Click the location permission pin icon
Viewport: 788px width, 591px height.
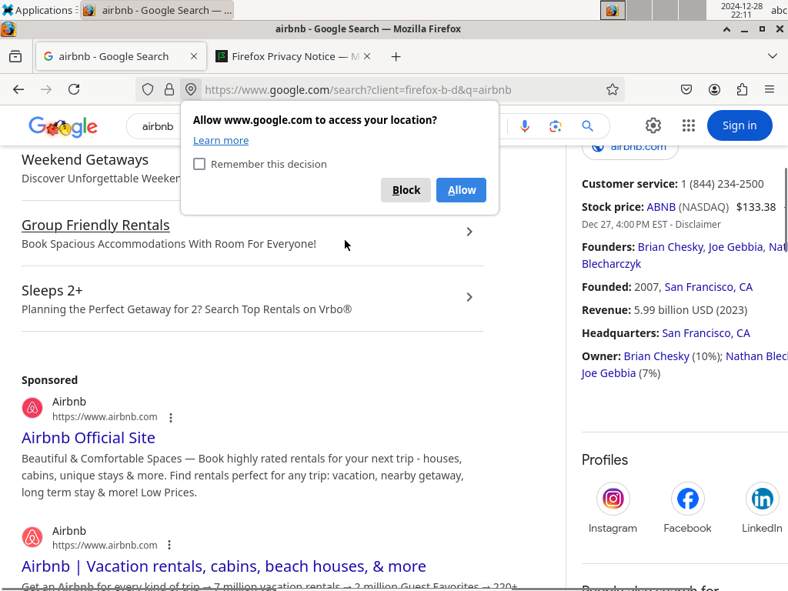pos(191,89)
